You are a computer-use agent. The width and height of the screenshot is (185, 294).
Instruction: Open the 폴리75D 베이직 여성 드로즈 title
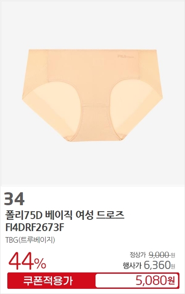pyautogui.click(x=65, y=215)
